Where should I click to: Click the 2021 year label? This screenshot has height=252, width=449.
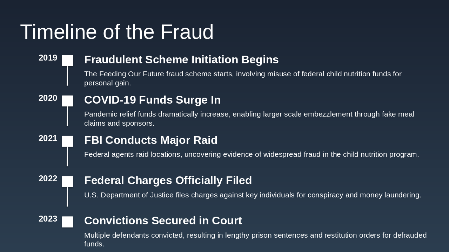coord(48,139)
